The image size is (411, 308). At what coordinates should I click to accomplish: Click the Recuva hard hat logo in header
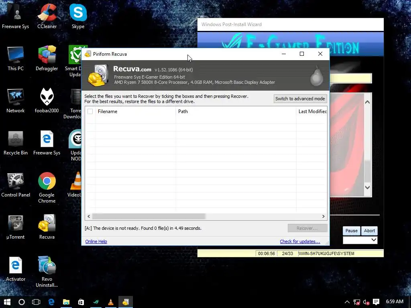[x=98, y=75]
